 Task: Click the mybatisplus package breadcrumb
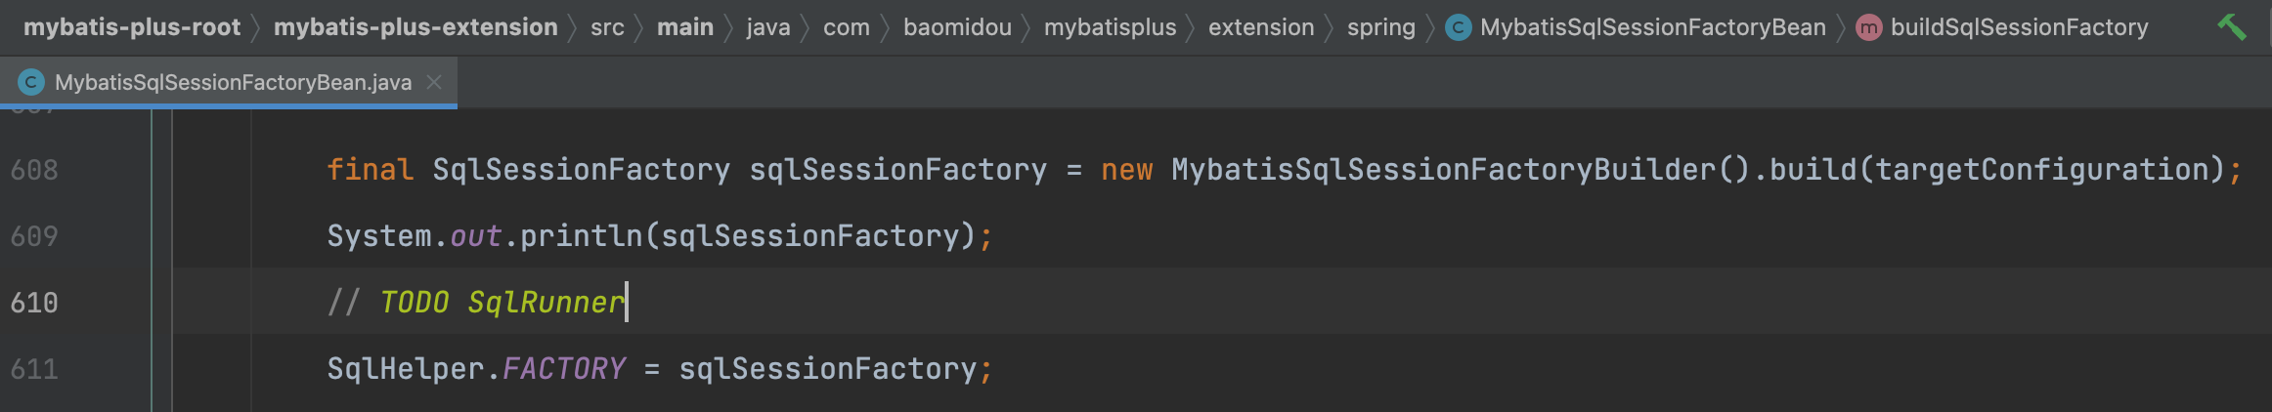pos(1110,27)
